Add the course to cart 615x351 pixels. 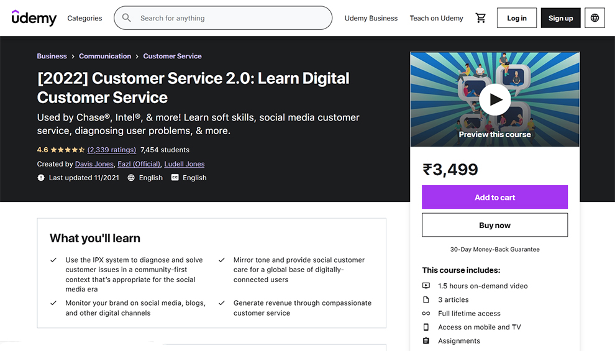click(x=494, y=197)
